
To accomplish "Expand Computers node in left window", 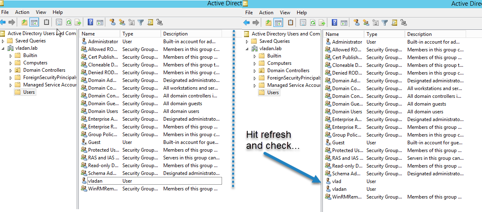I will 11,63.
